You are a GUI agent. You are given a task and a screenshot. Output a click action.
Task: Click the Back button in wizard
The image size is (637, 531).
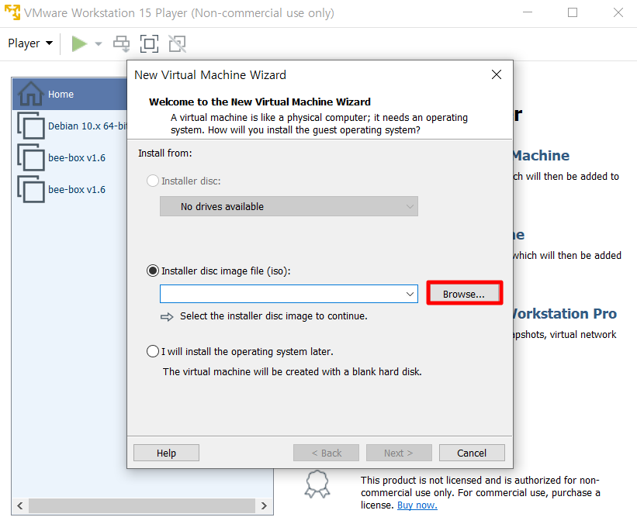coord(326,453)
